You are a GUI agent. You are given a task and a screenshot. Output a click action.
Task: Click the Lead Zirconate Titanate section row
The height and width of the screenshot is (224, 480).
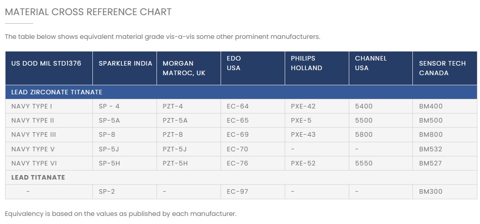(x=57, y=92)
